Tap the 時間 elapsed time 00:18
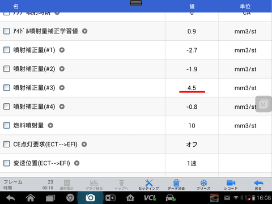Image resolution: width=272 pixels, height=204 pixels. (x=48, y=188)
